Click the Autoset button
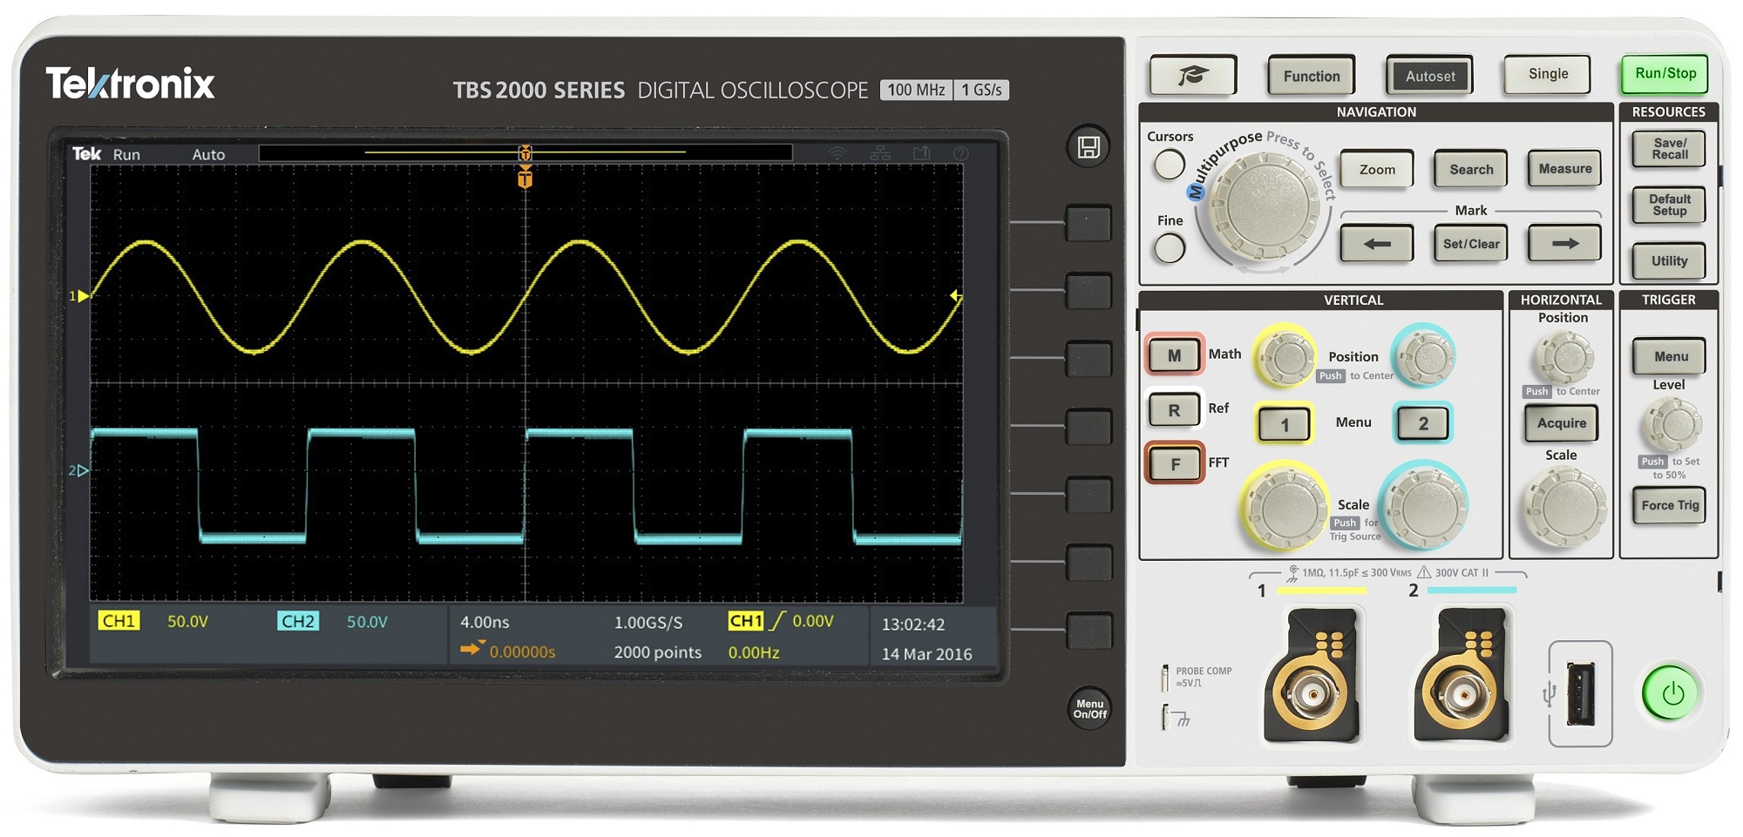The width and height of the screenshot is (1743, 837). coord(1429,76)
